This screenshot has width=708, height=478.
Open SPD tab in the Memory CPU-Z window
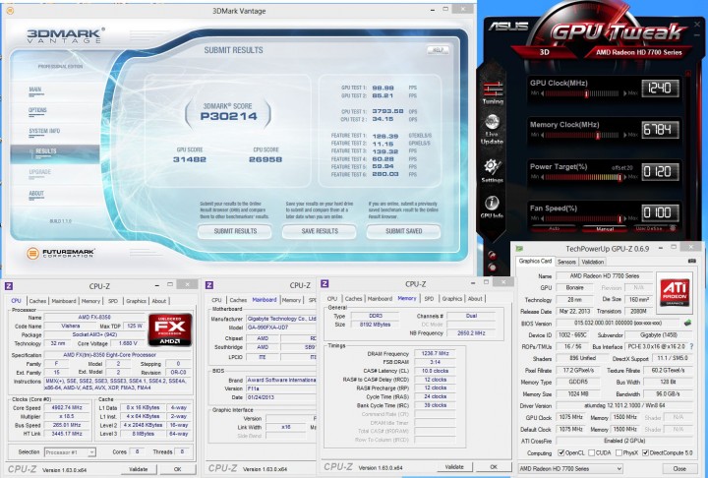[x=429, y=299]
